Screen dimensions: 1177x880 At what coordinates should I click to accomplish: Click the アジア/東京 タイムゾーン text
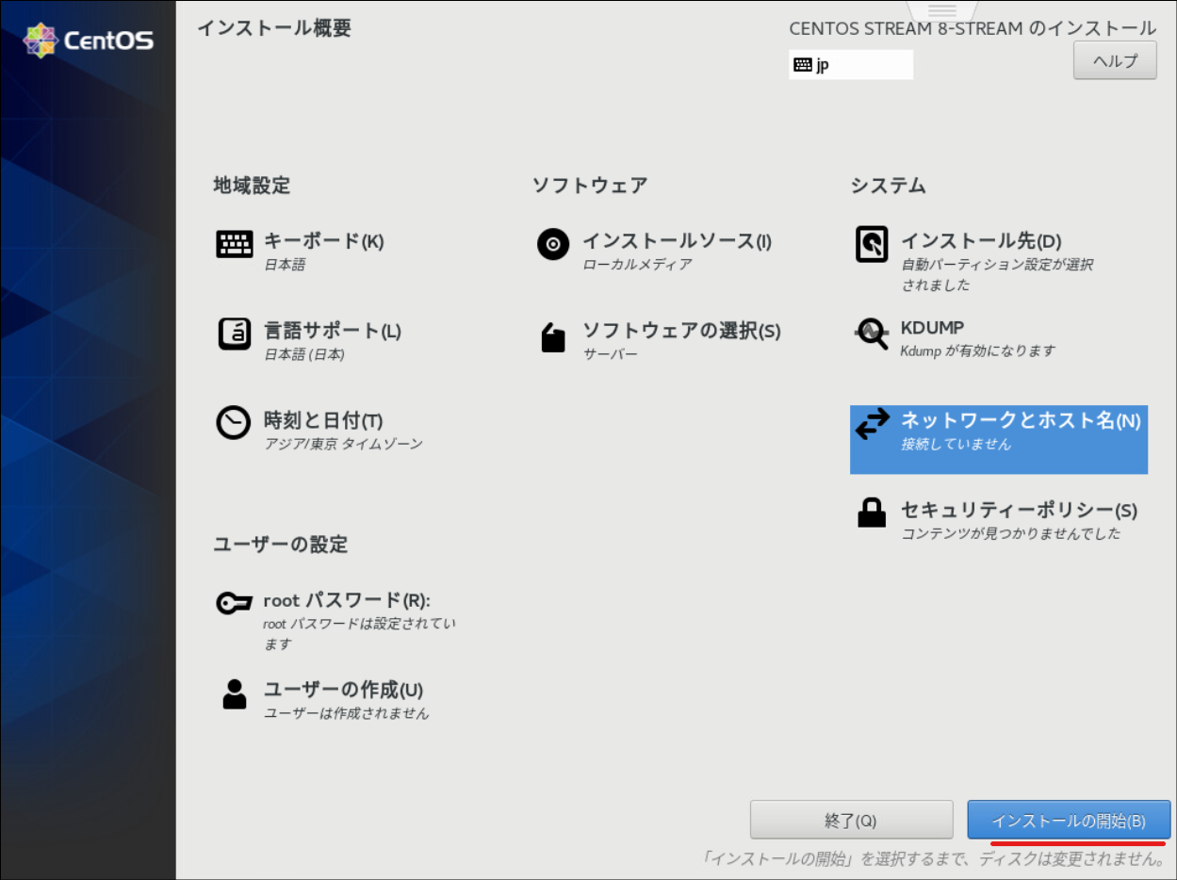pos(344,444)
